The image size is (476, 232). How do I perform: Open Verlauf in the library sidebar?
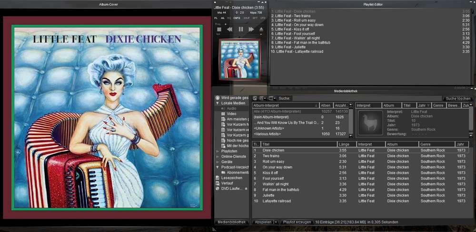228,183
